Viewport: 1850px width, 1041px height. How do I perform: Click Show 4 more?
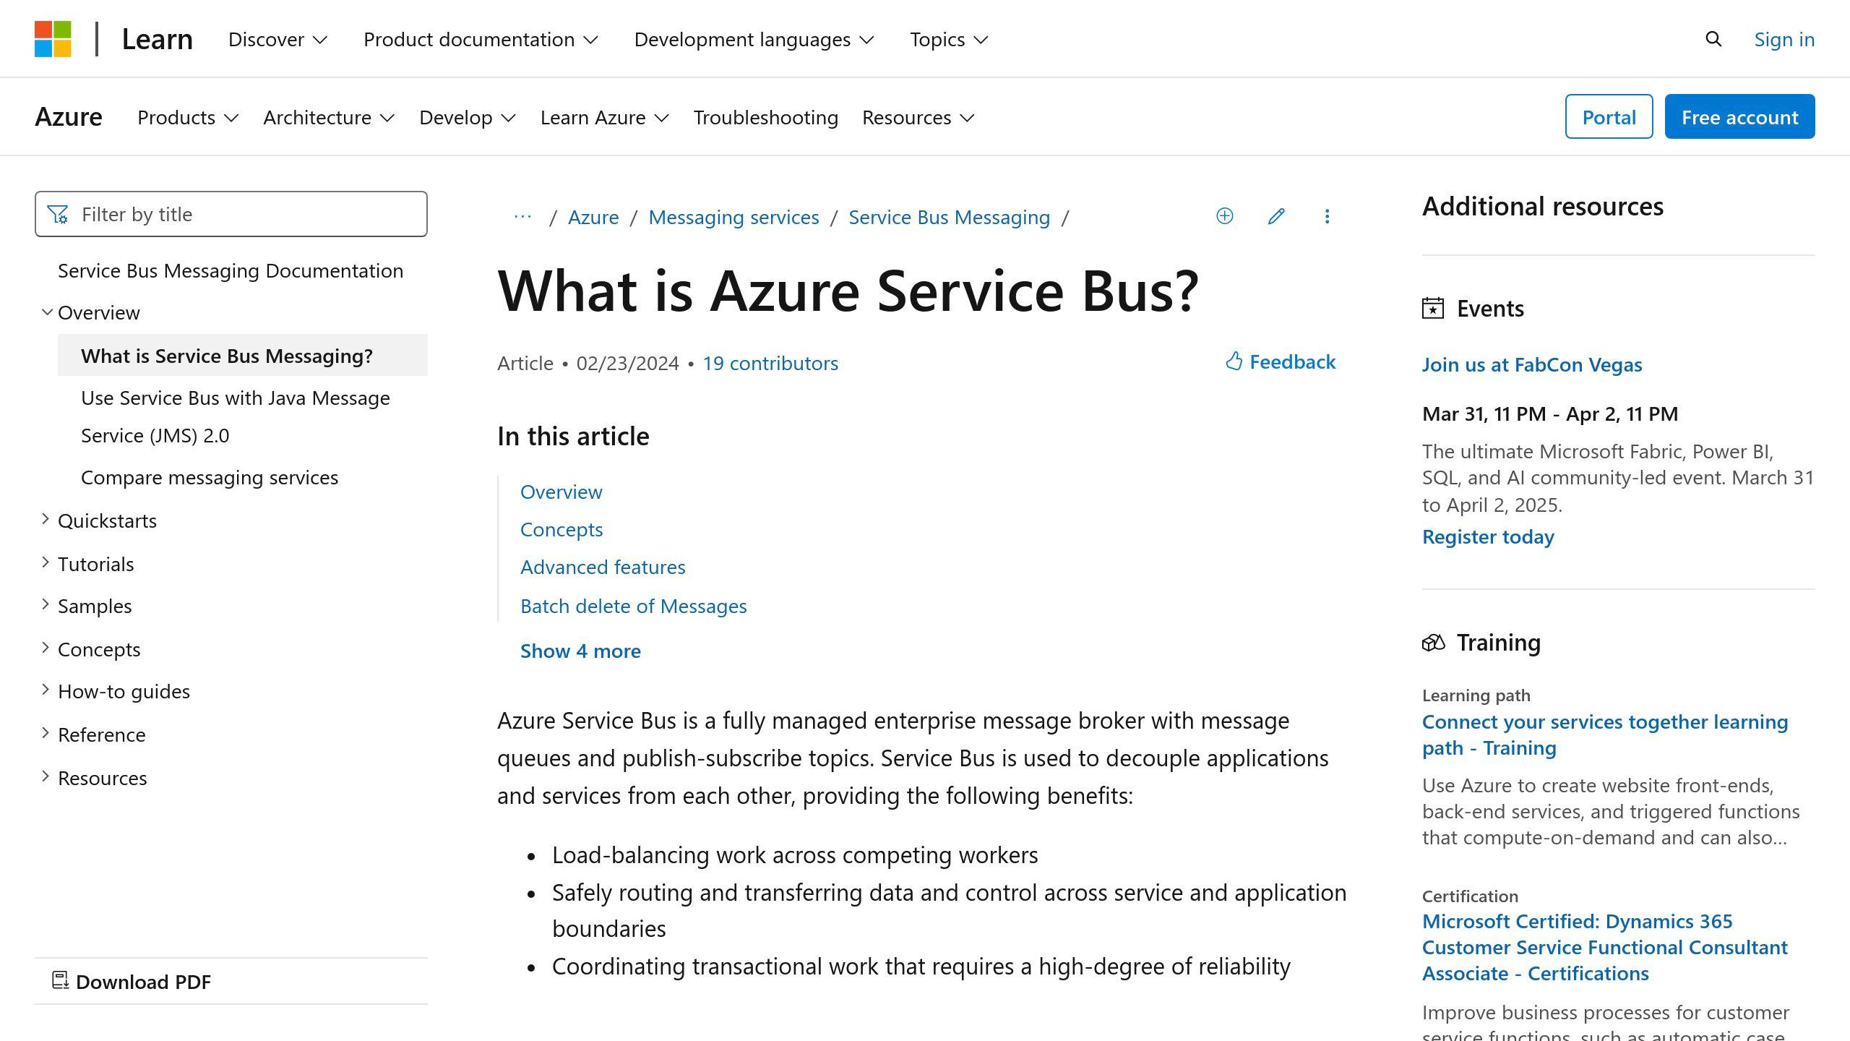tap(580, 651)
